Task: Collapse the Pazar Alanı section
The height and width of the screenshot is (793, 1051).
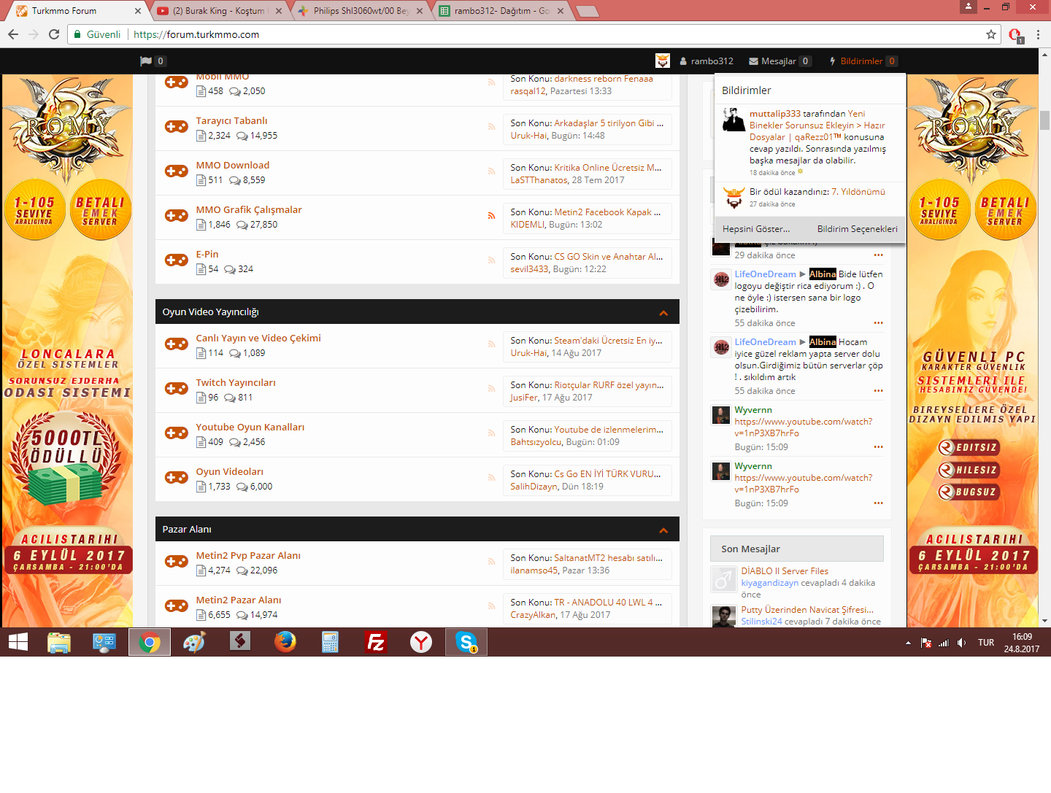Action: [x=663, y=530]
